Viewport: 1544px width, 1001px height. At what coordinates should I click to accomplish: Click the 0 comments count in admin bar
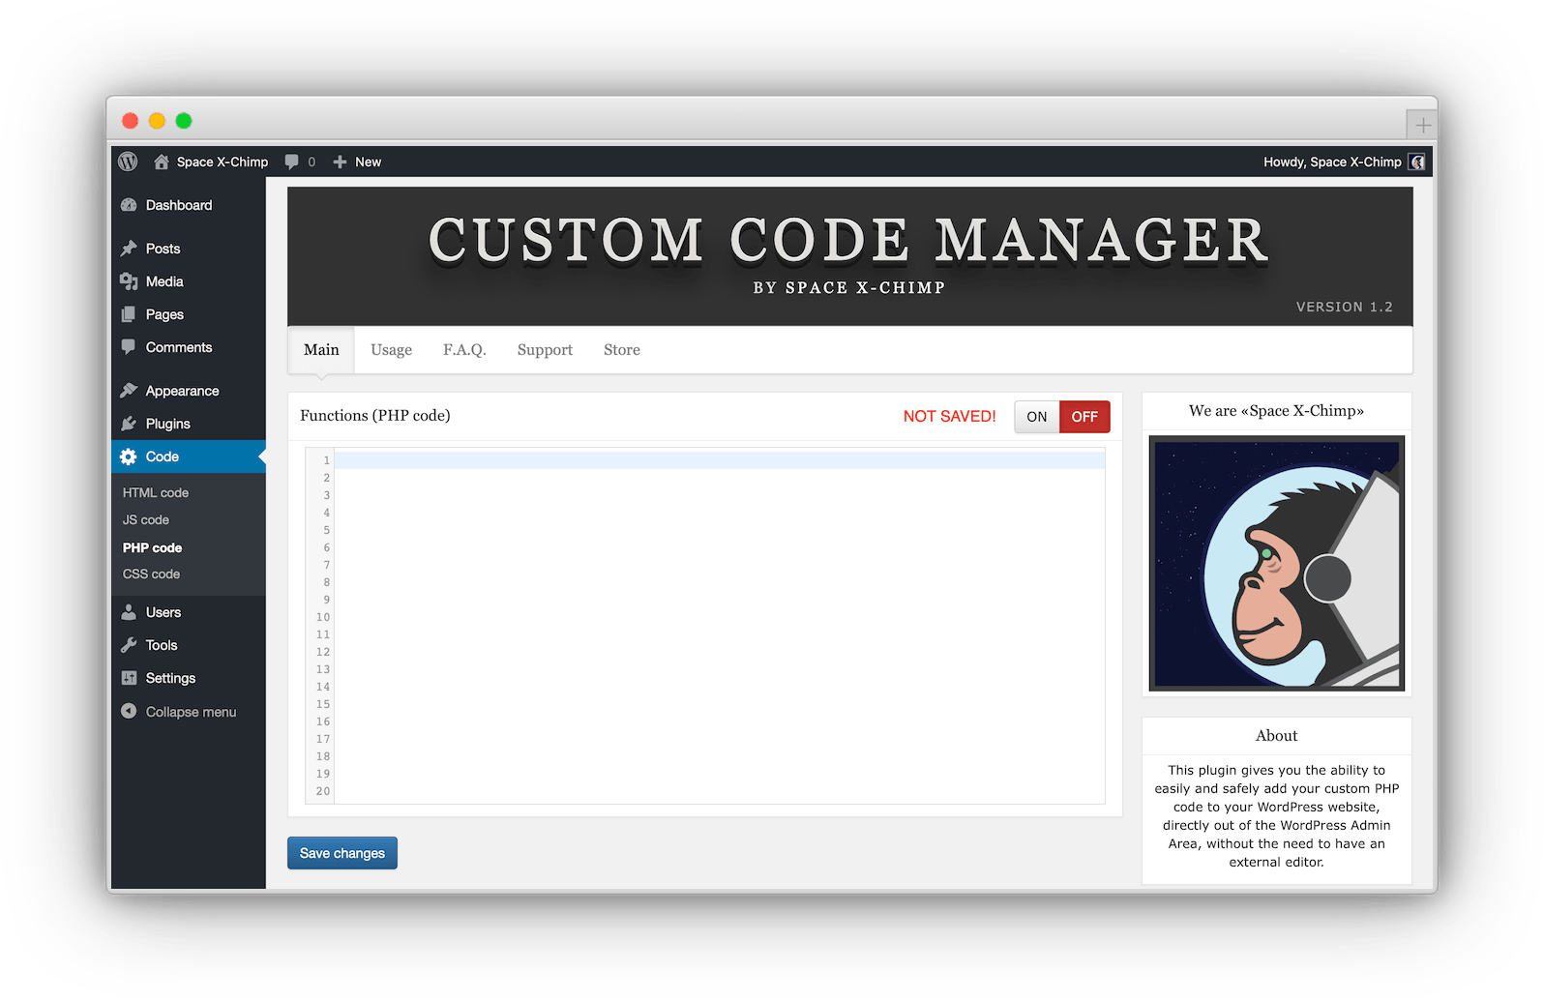click(x=312, y=162)
